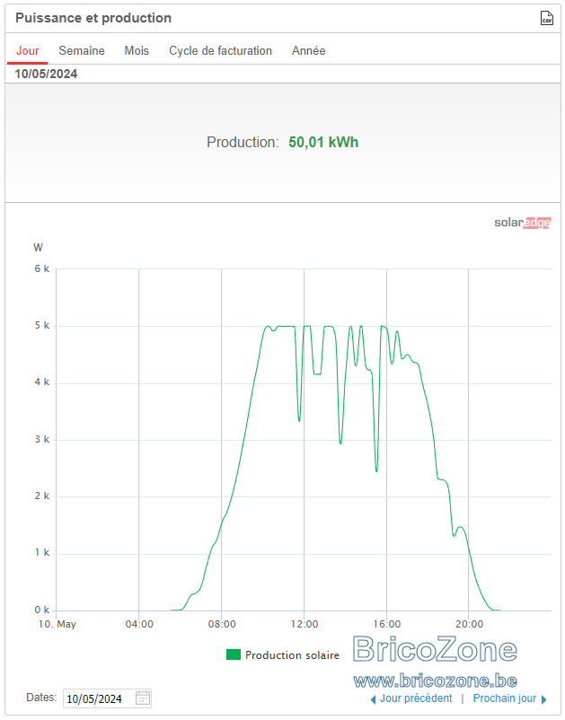Switch to Cycle de facturation tab
Viewport: 565px width, 720px height.
click(220, 50)
